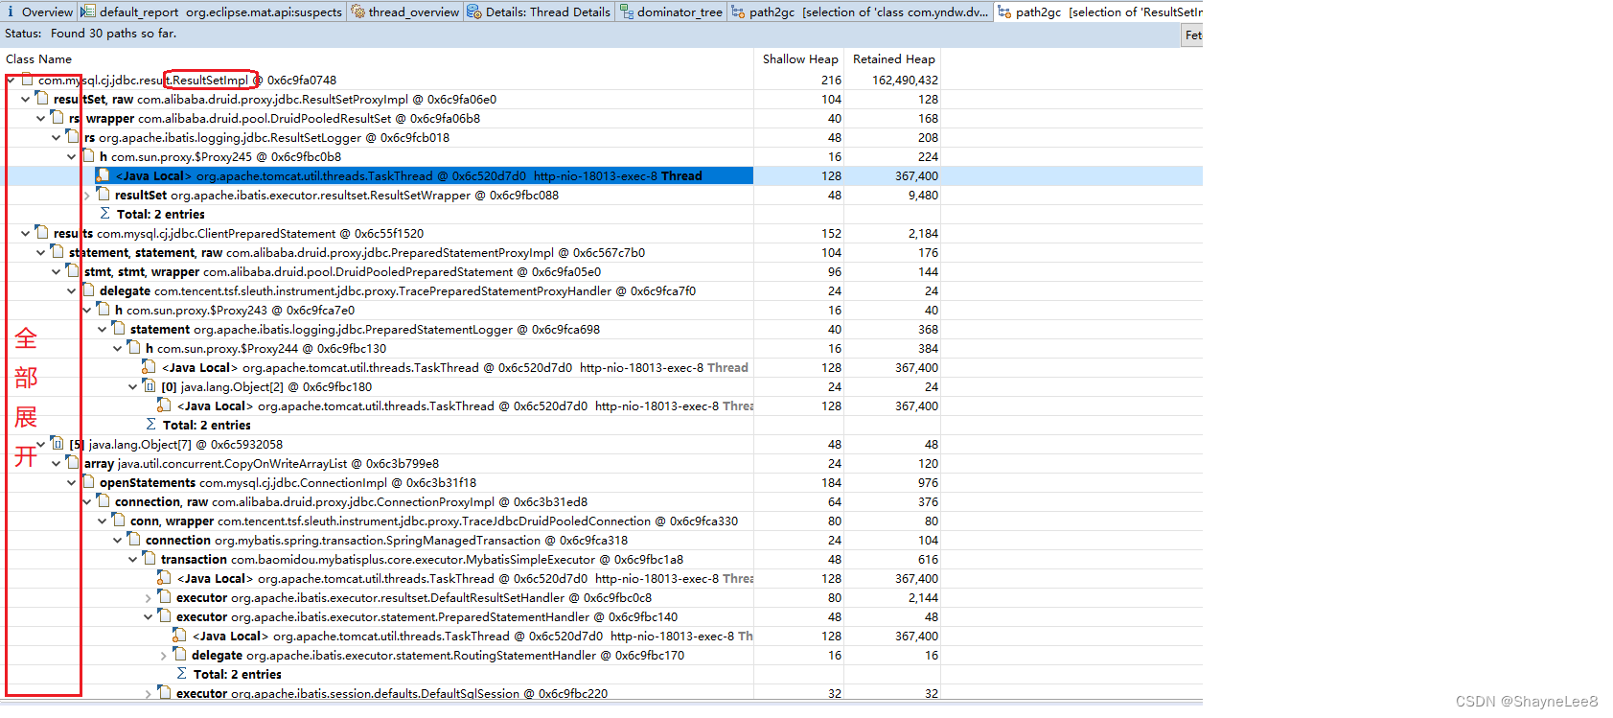
Task: Expand the ResultSetWrapper tree node
Action: coord(87,195)
